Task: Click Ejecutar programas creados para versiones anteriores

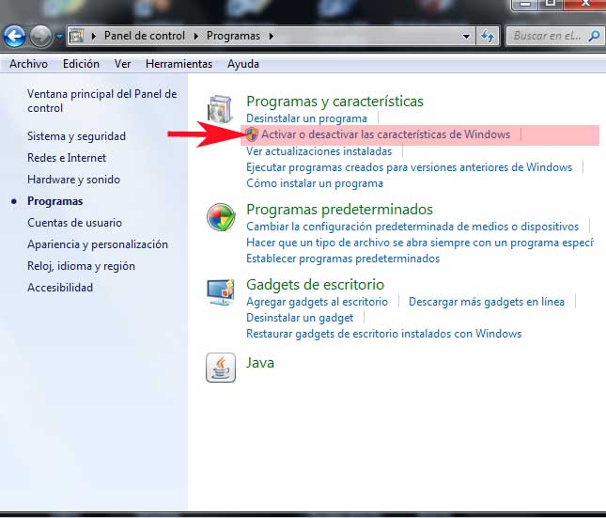Action: click(409, 167)
